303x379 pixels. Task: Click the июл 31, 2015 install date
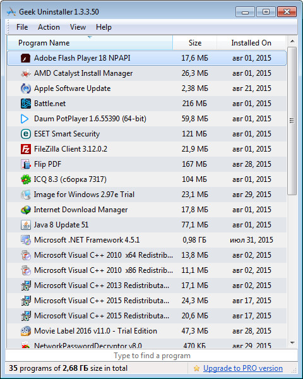251,240
